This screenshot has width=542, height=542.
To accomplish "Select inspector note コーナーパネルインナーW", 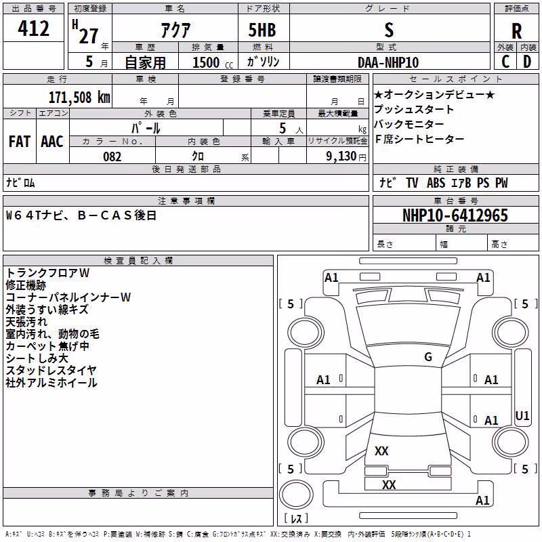I will coord(68,297).
